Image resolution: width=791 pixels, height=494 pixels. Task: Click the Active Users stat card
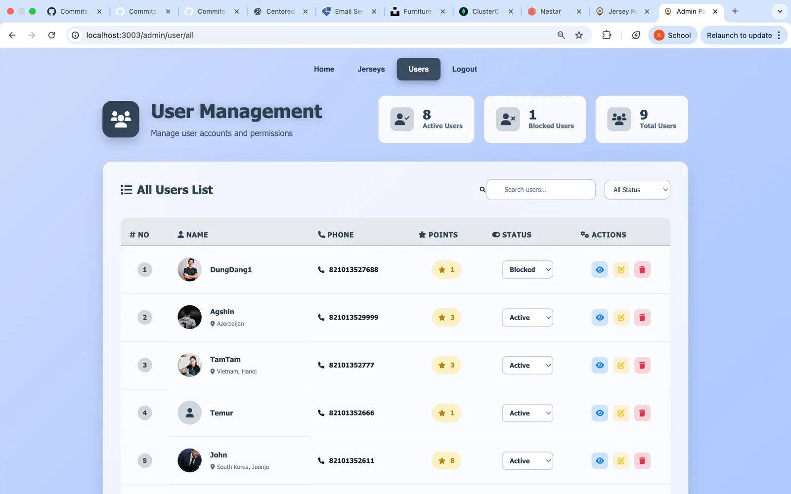(x=426, y=120)
